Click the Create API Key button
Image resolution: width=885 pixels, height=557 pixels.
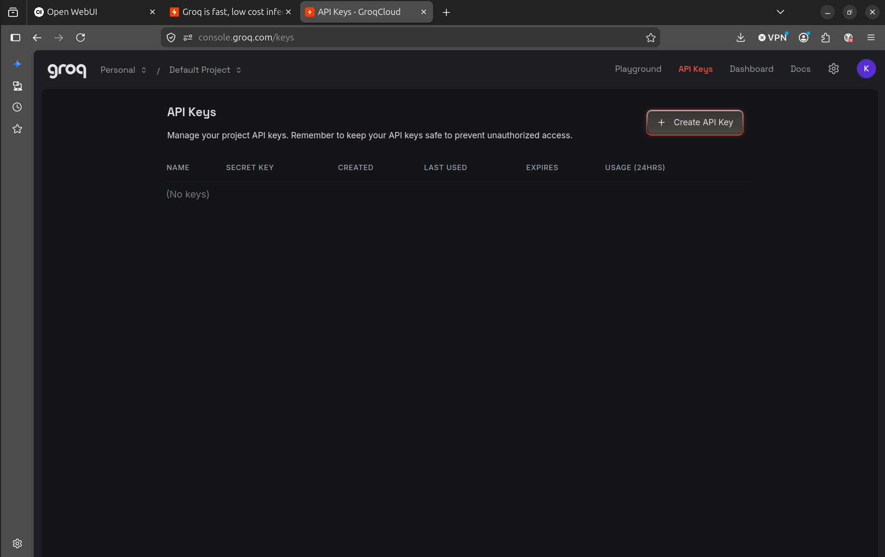tap(695, 122)
